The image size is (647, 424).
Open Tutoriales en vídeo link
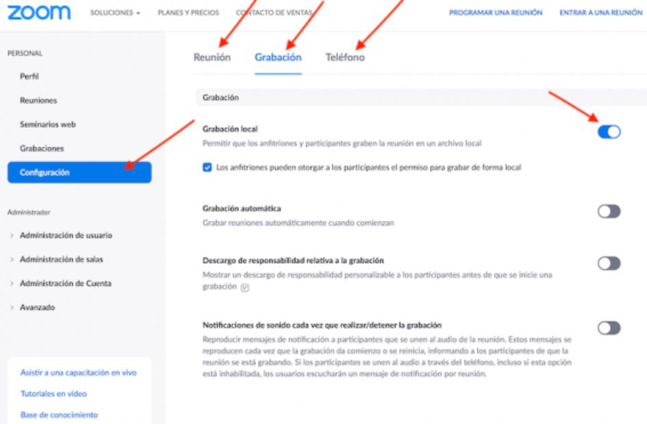53,393
